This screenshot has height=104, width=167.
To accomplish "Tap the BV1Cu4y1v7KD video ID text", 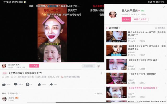I will pos(54,77).
